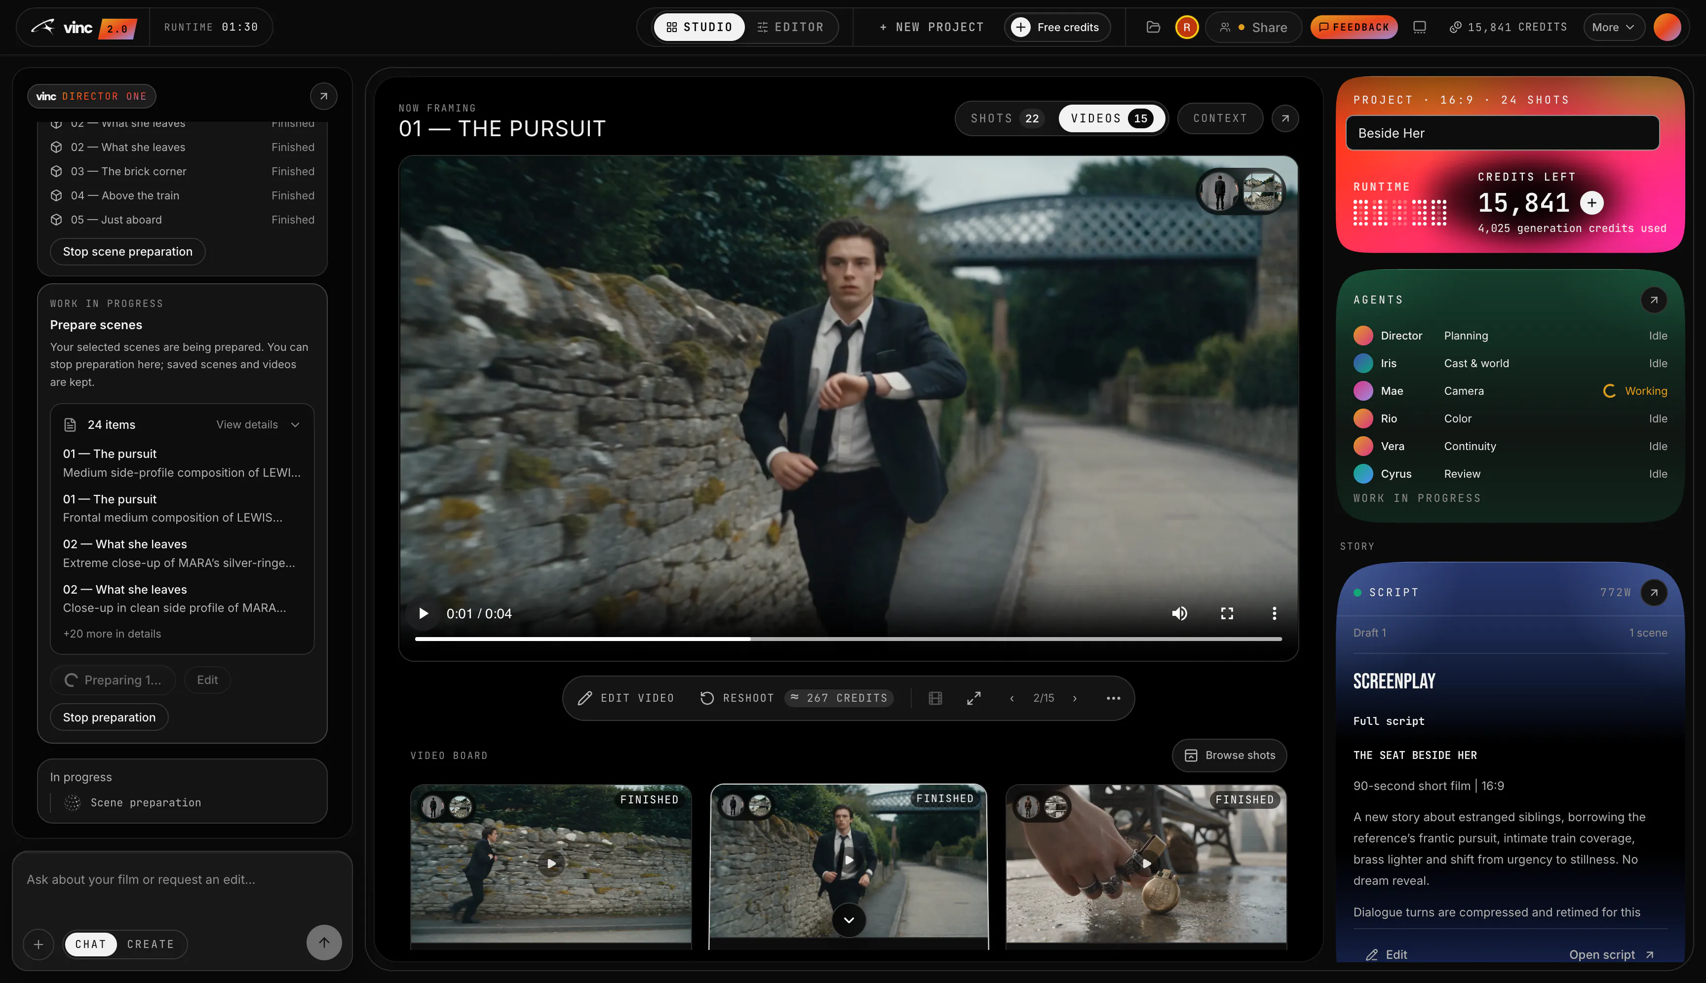Mute the video with the volume icon
Viewport: 1706px width, 983px height.
coord(1179,613)
